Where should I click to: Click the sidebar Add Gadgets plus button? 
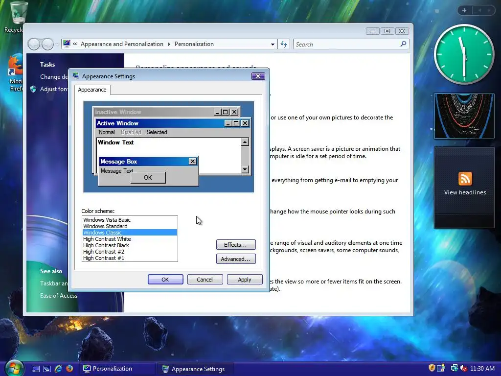[464, 10]
